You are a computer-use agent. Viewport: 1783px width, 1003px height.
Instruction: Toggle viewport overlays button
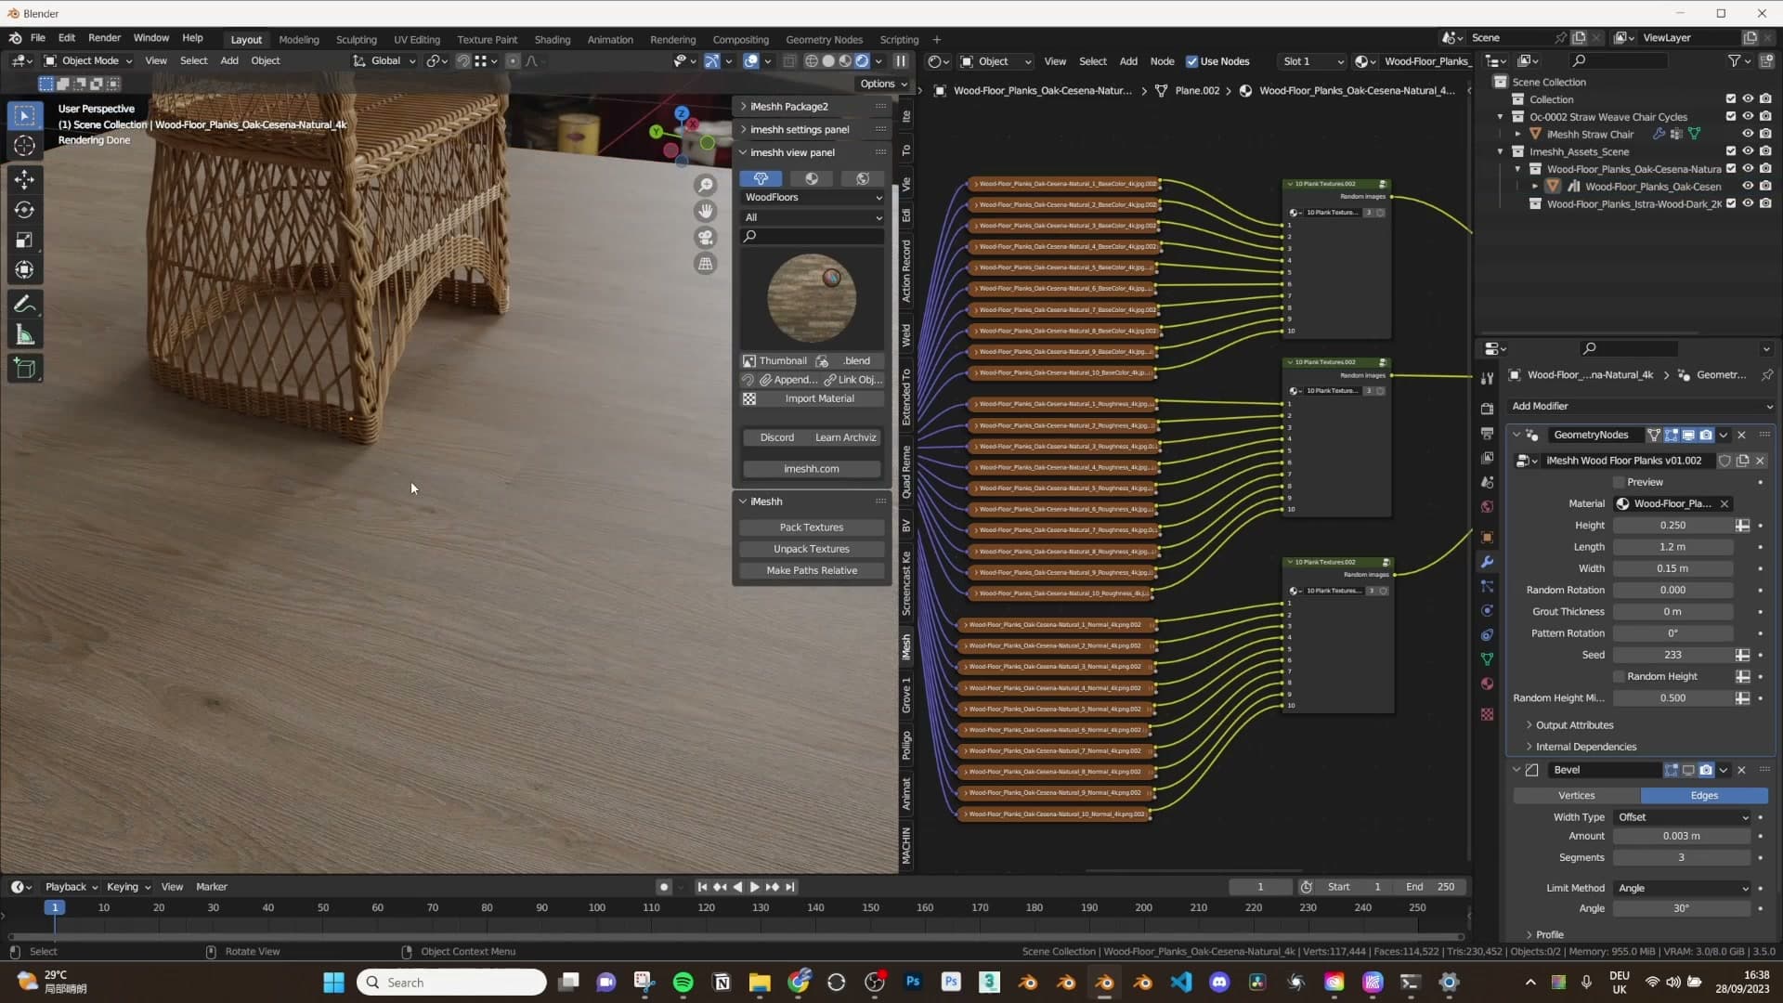click(x=750, y=61)
